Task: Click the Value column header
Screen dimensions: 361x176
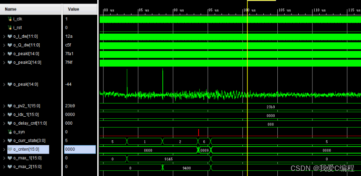Action: pyautogui.click(x=74, y=9)
